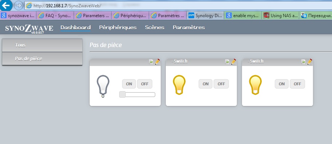This screenshot has height=144, width=332.
Task: Click the pencil edit icon on middle Switch card
Action: click(234, 62)
